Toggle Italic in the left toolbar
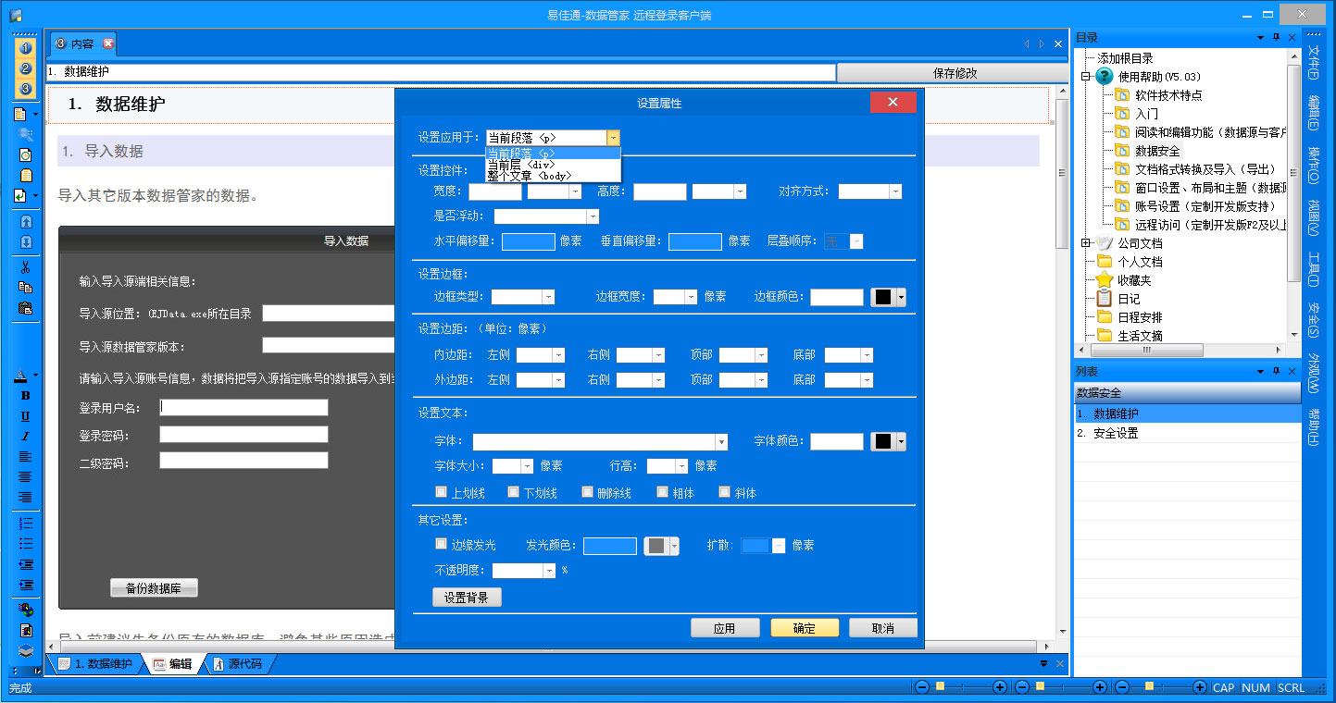This screenshot has width=1336, height=703. point(26,437)
